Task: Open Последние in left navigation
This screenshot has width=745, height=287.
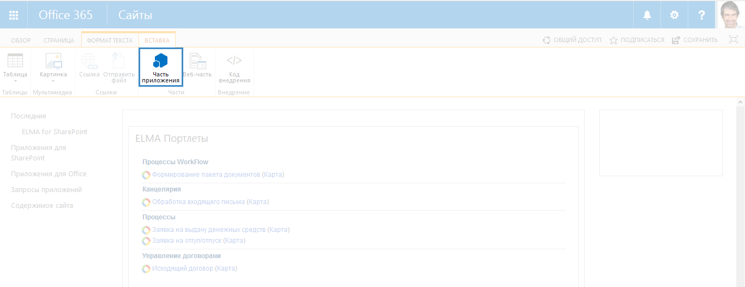Action: tap(28, 116)
